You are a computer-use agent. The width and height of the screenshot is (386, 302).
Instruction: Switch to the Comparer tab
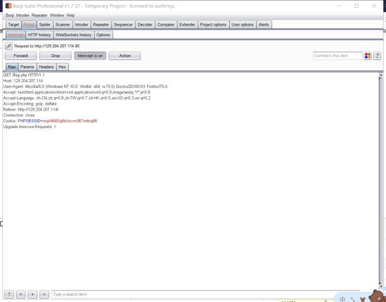coord(166,25)
